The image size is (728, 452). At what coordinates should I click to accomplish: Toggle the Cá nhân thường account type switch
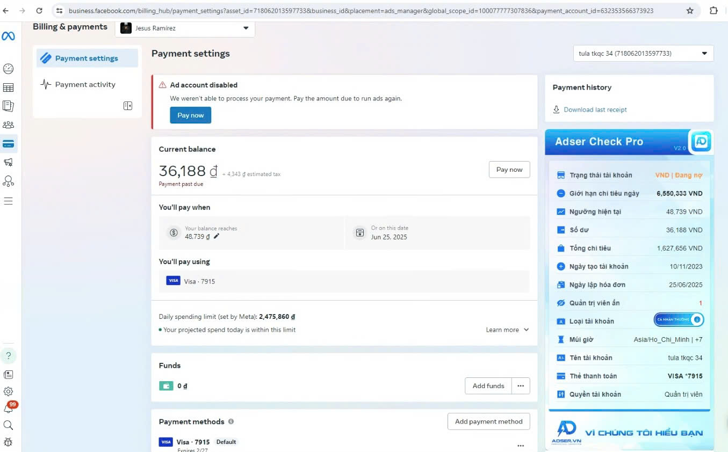tap(679, 320)
